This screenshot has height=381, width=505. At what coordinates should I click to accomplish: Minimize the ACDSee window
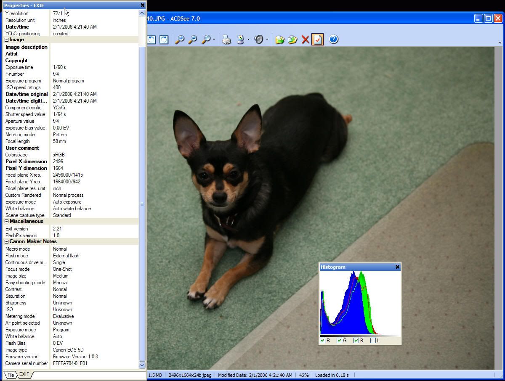point(478,18)
